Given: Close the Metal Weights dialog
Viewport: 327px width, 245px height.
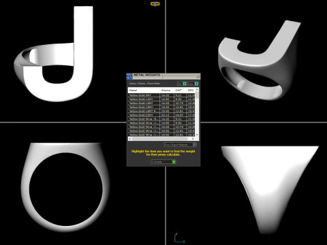Looking at the screenshot, I should click(x=198, y=76).
